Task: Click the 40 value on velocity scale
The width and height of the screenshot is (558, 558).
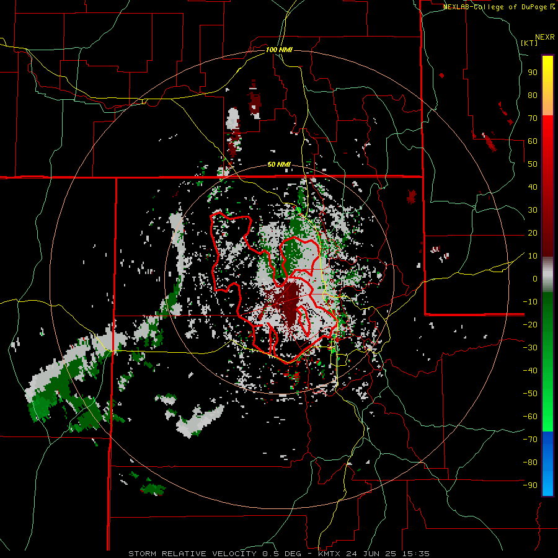Action: point(533,187)
